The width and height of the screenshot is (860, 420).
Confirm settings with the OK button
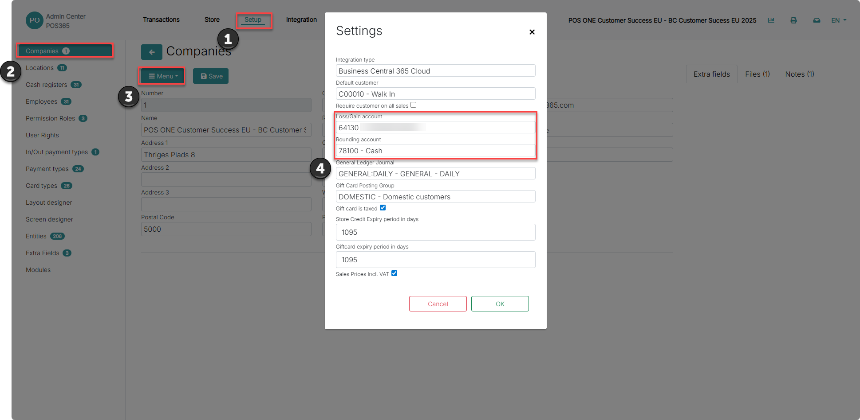tap(500, 304)
